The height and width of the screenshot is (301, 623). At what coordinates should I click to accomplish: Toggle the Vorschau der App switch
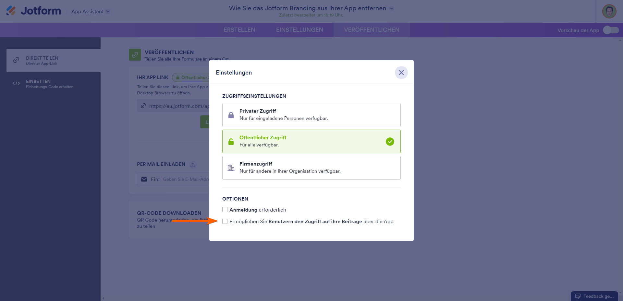point(611,30)
